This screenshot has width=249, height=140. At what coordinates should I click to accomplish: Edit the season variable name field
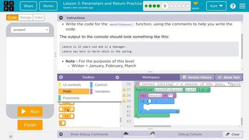coord(155,96)
